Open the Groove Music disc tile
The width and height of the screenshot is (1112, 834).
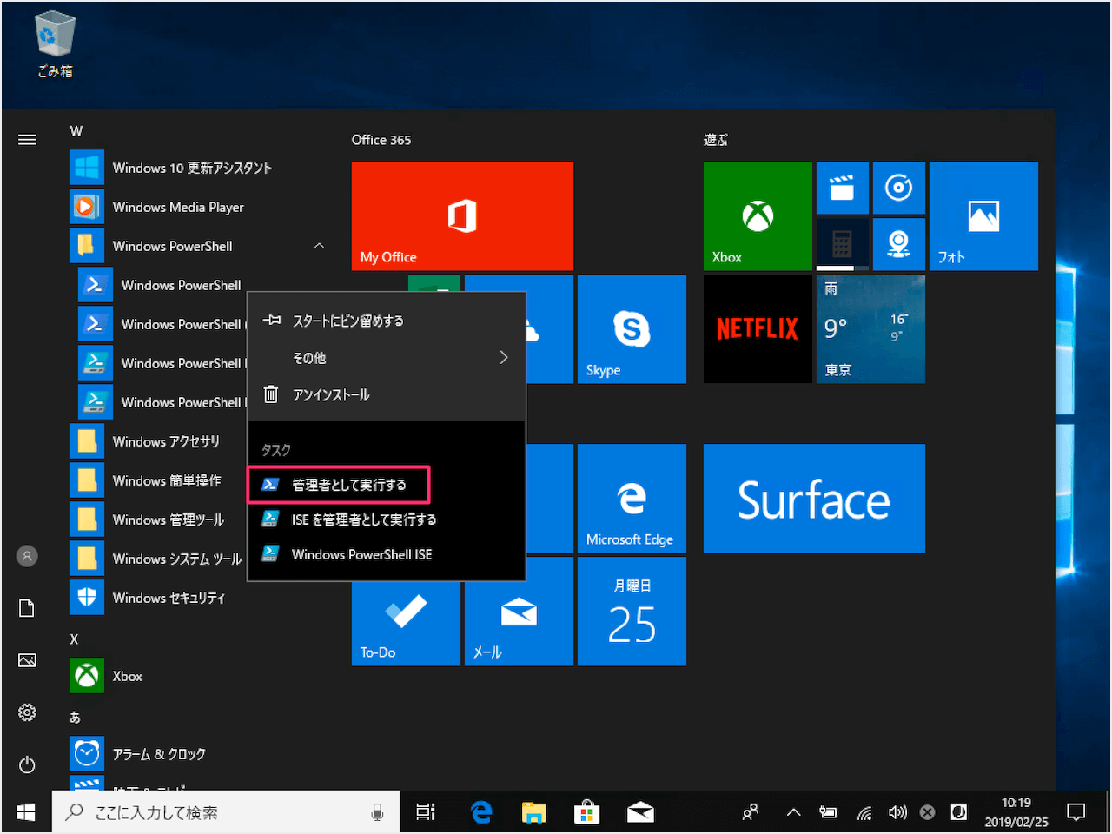(898, 188)
